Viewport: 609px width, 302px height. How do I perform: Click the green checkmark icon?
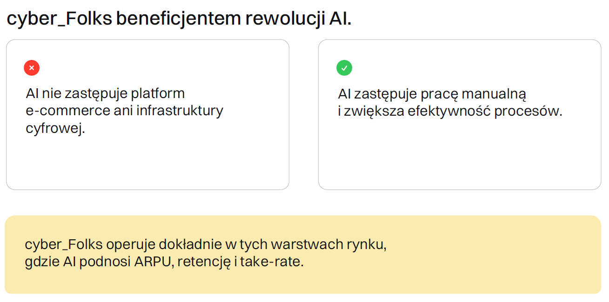(x=344, y=68)
